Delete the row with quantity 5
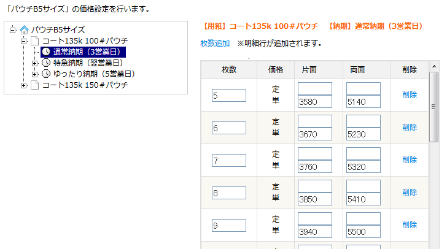This screenshot has width=447, height=249. coord(410,95)
